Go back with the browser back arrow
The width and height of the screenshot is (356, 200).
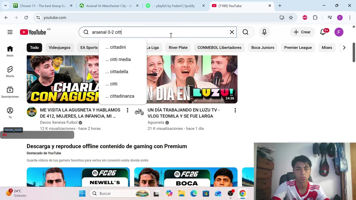pos(6,17)
